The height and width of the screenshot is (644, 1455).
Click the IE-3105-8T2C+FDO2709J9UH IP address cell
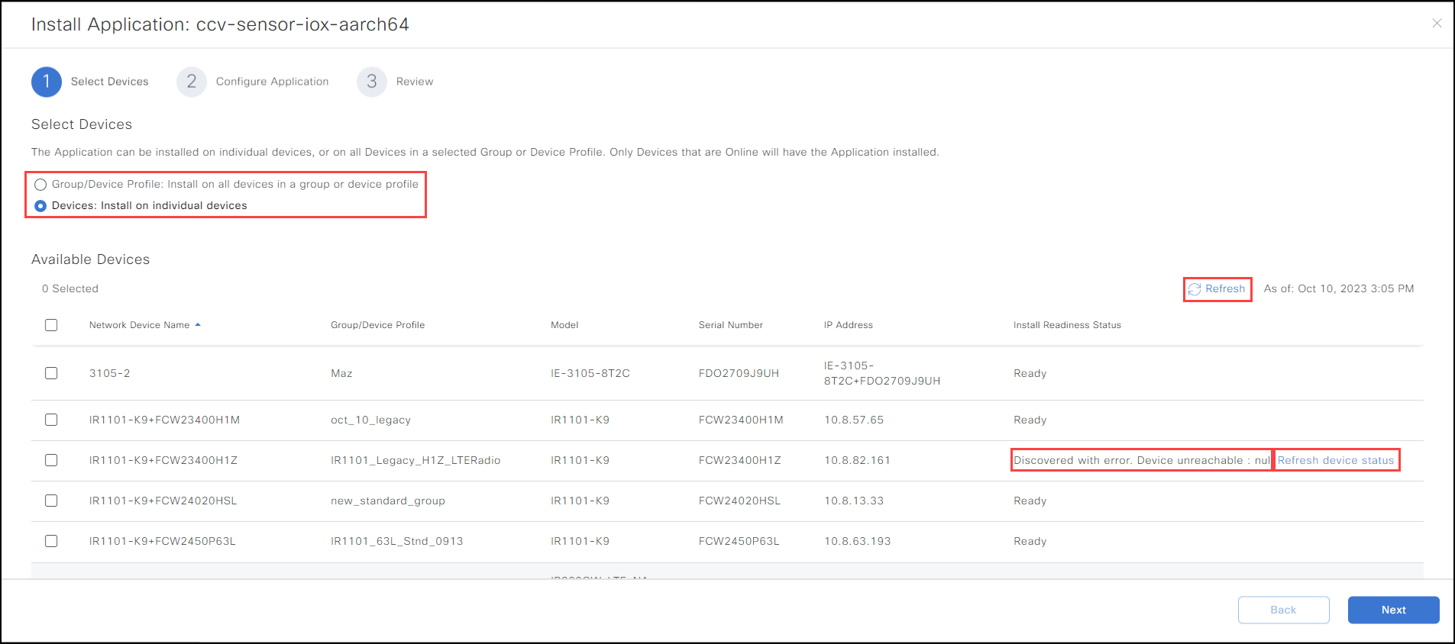(x=882, y=373)
